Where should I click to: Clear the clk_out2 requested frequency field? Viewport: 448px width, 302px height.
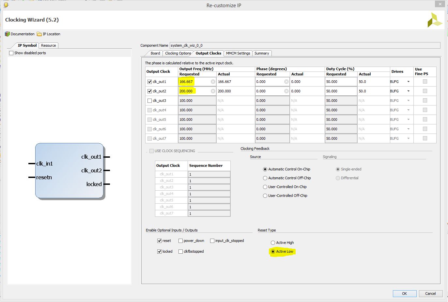coord(213,91)
